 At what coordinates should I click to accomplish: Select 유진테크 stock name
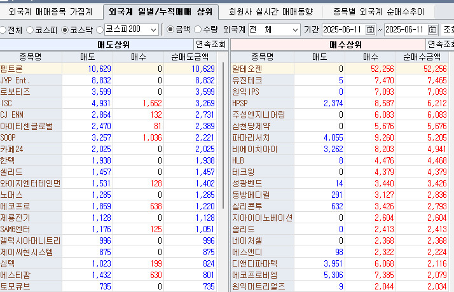(247, 80)
